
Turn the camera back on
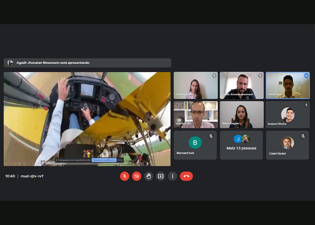tap(136, 176)
